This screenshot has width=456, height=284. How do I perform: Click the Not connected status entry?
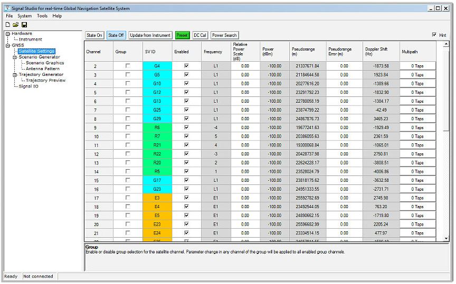38,276
